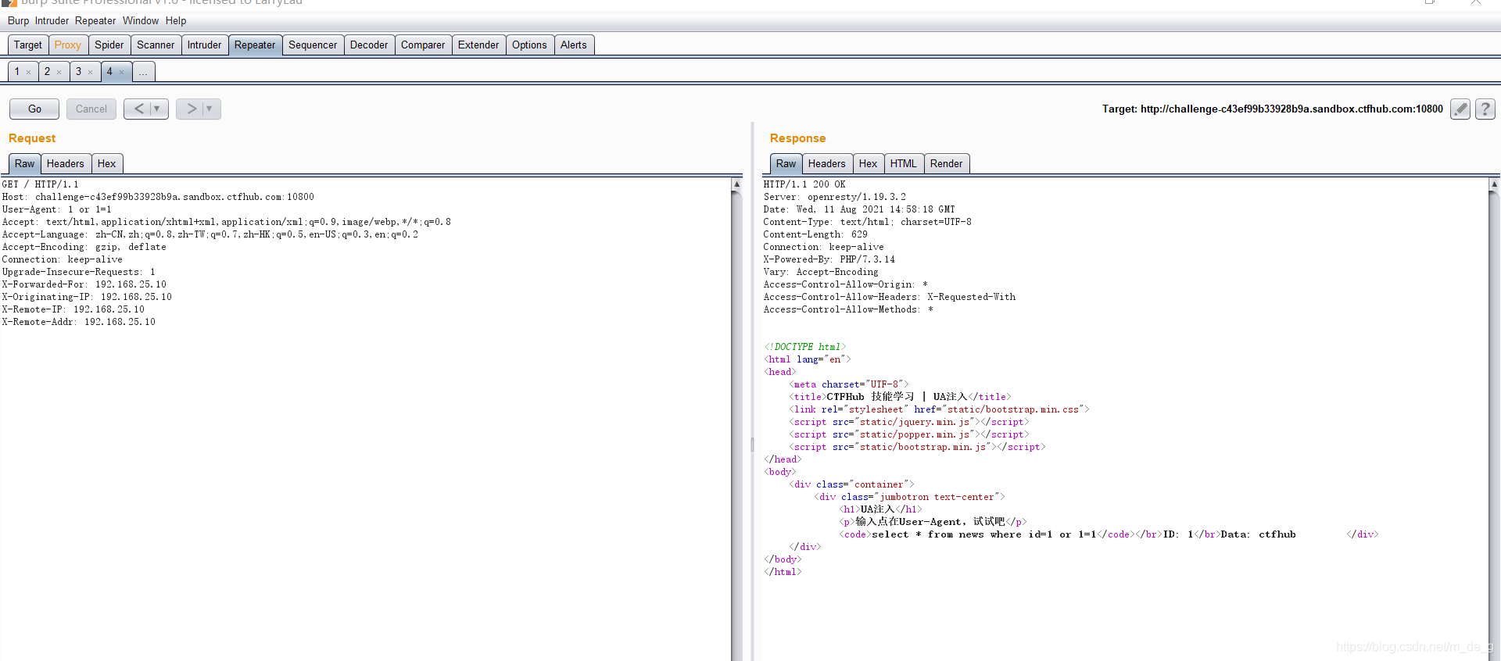Click the GET / HTTP/1.1 request line
The height and width of the screenshot is (661, 1501).
[40, 184]
